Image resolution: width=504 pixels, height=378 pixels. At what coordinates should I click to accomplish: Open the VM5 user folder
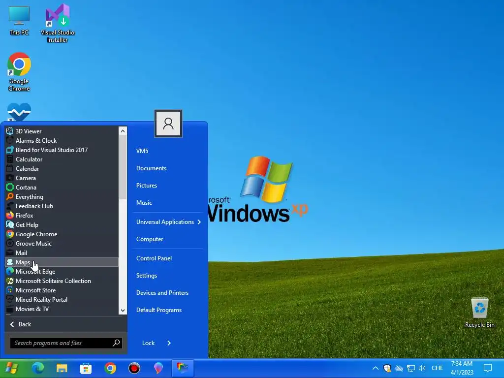tap(142, 151)
